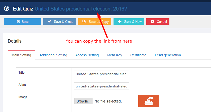Click the X icon on Cancel button
Image resolution: width=211 pixels, height=112 pixels.
[152, 21]
